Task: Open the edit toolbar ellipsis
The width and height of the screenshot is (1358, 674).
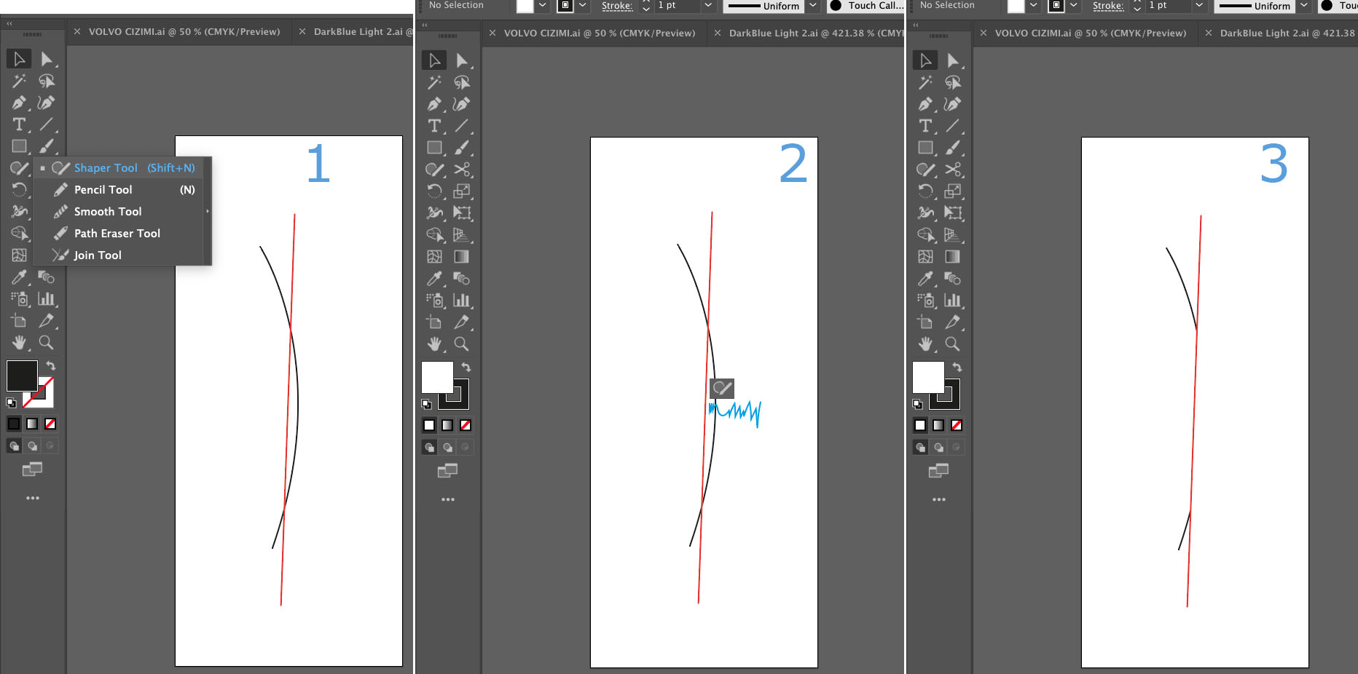Action: (33, 497)
